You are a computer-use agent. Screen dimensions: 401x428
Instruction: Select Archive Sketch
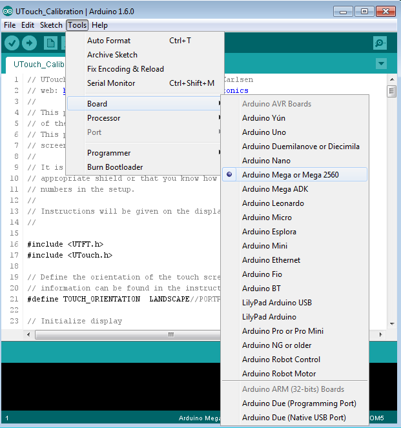144,55
